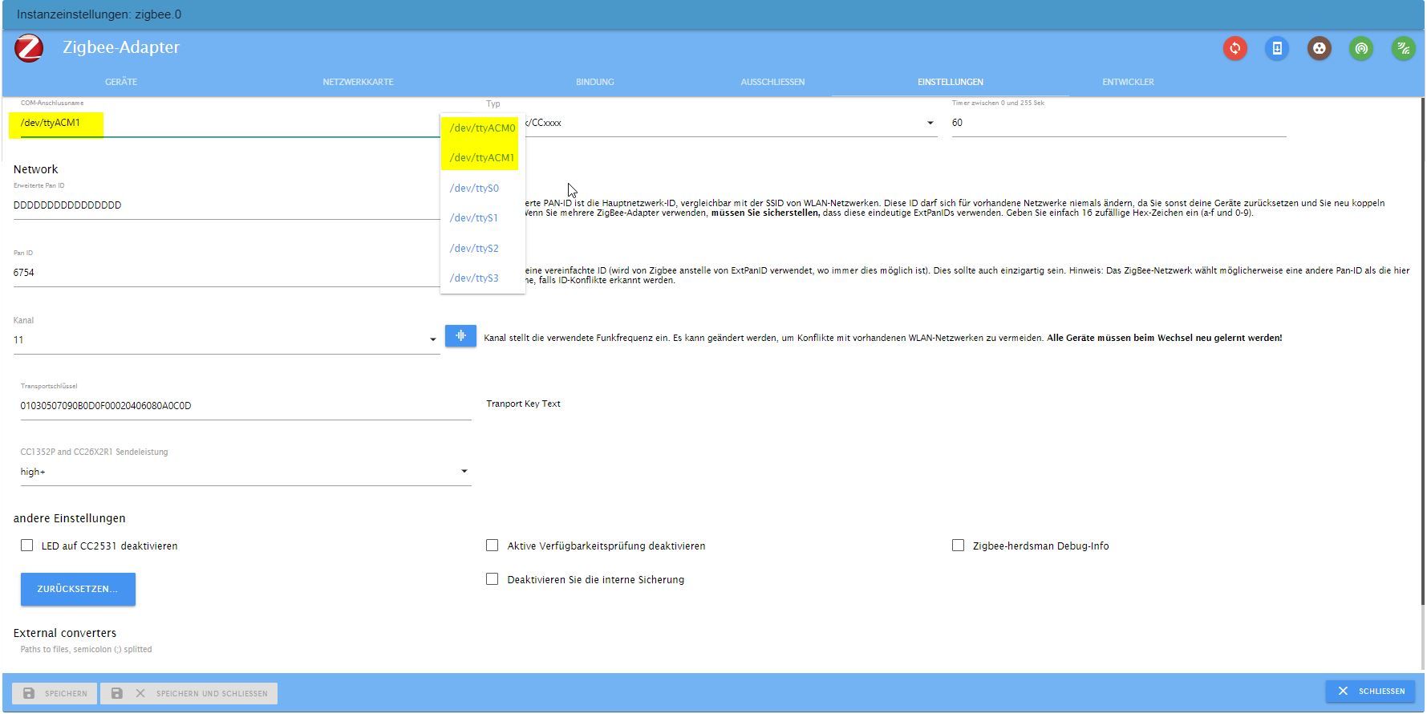Click the Timer field showing 60
Viewport: 1427px width, 714px height.
pyautogui.click(x=1119, y=123)
